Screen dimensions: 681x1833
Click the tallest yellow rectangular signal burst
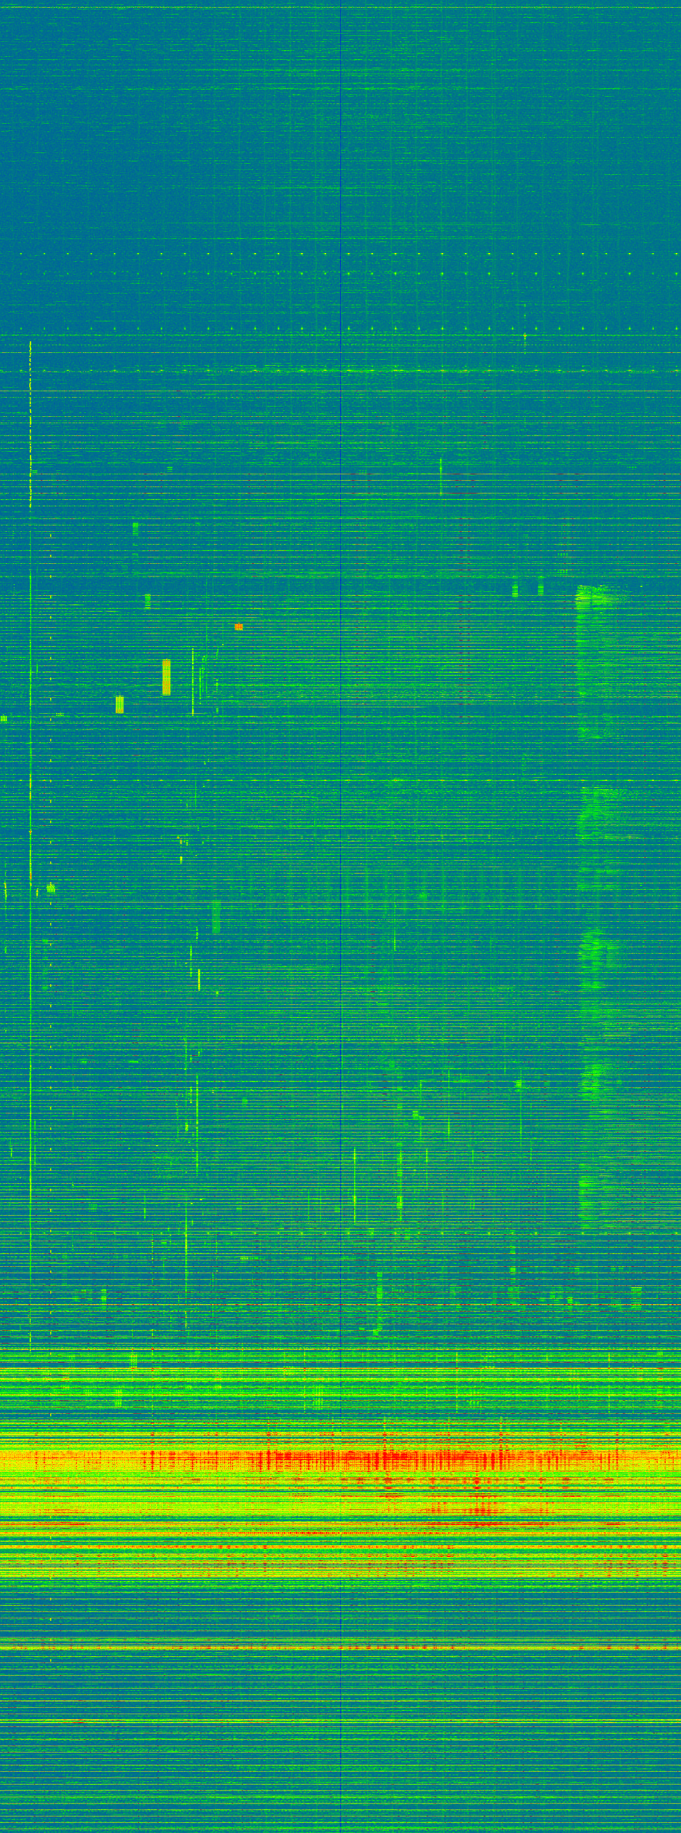click(166, 677)
